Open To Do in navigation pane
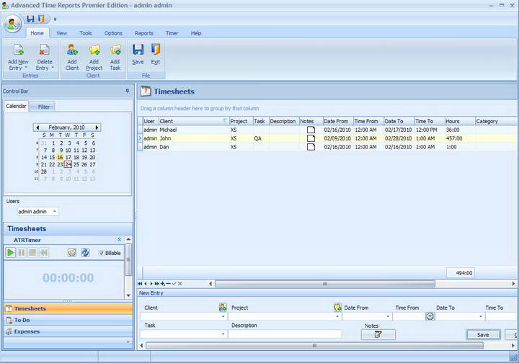 tap(68, 320)
